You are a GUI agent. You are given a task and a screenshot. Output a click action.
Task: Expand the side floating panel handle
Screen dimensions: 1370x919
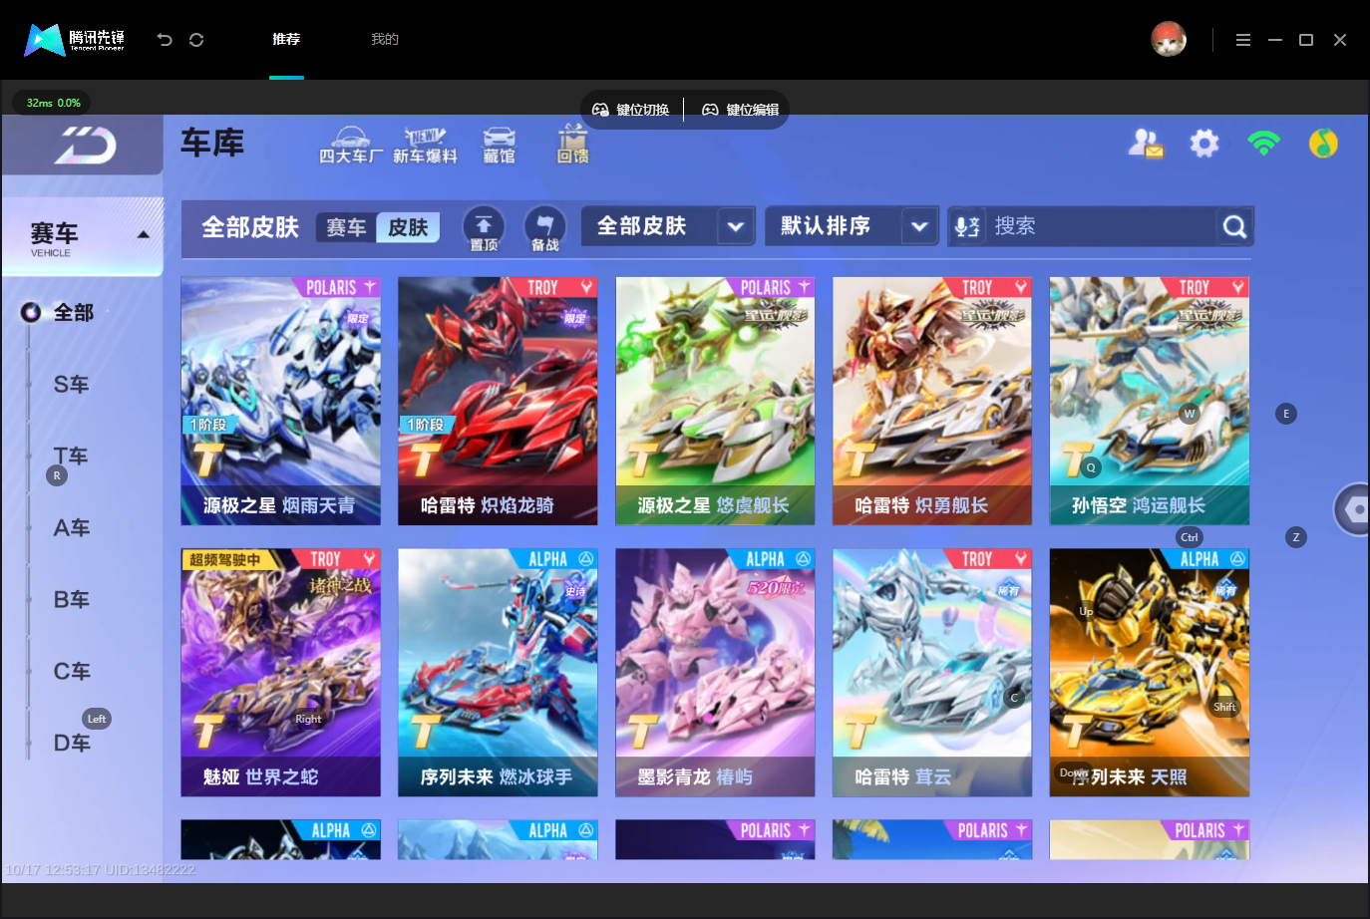point(1353,509)
